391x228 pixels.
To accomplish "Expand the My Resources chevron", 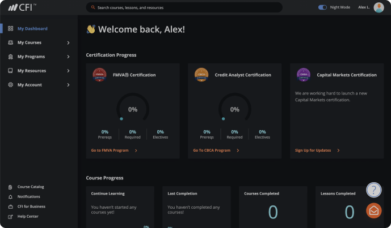I will point(68,71).
